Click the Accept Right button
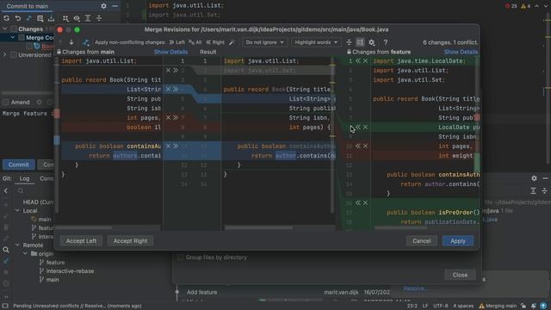Screen dimensions: 551x310 point(130,241)
